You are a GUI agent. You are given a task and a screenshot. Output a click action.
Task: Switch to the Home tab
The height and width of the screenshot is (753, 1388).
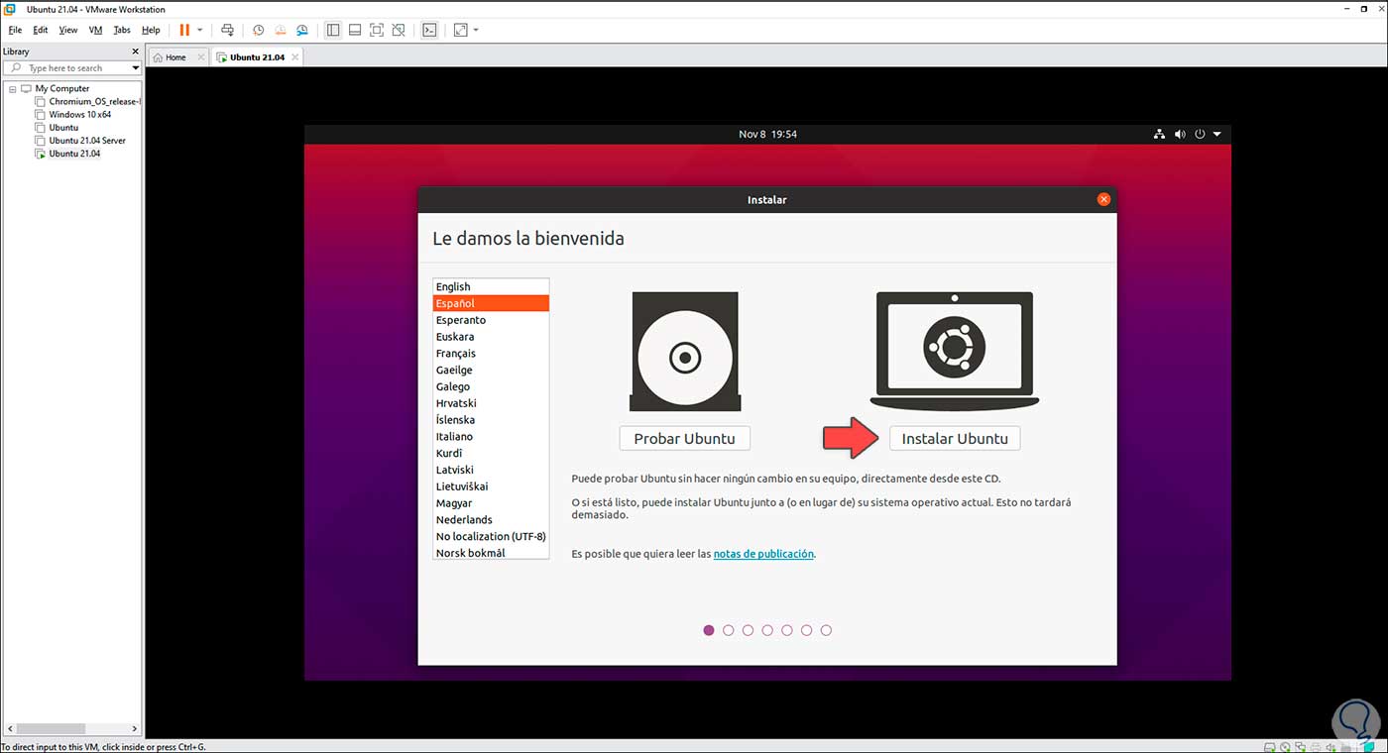pos(177,57)
